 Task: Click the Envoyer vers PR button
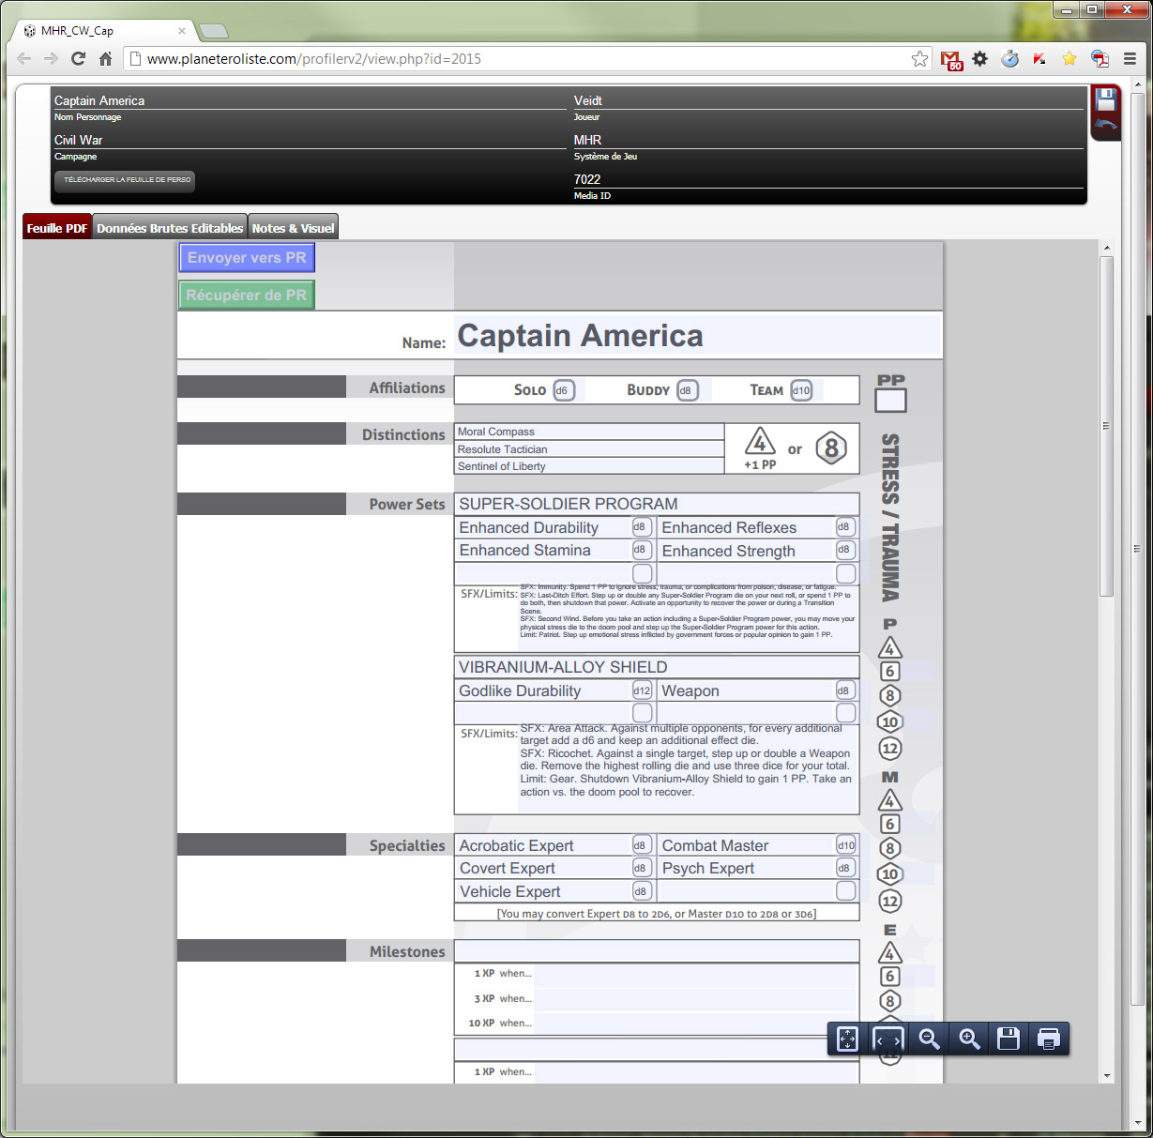[x=247, y=258]
